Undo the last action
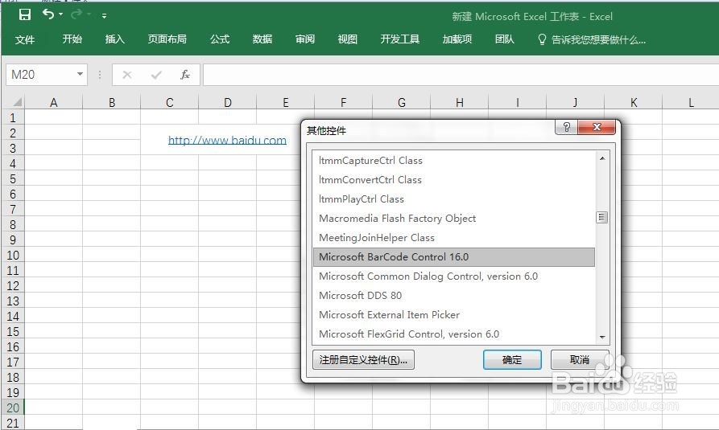Image resolution: width=719 pixels, height=430 pixels. [x=48, y=14]
